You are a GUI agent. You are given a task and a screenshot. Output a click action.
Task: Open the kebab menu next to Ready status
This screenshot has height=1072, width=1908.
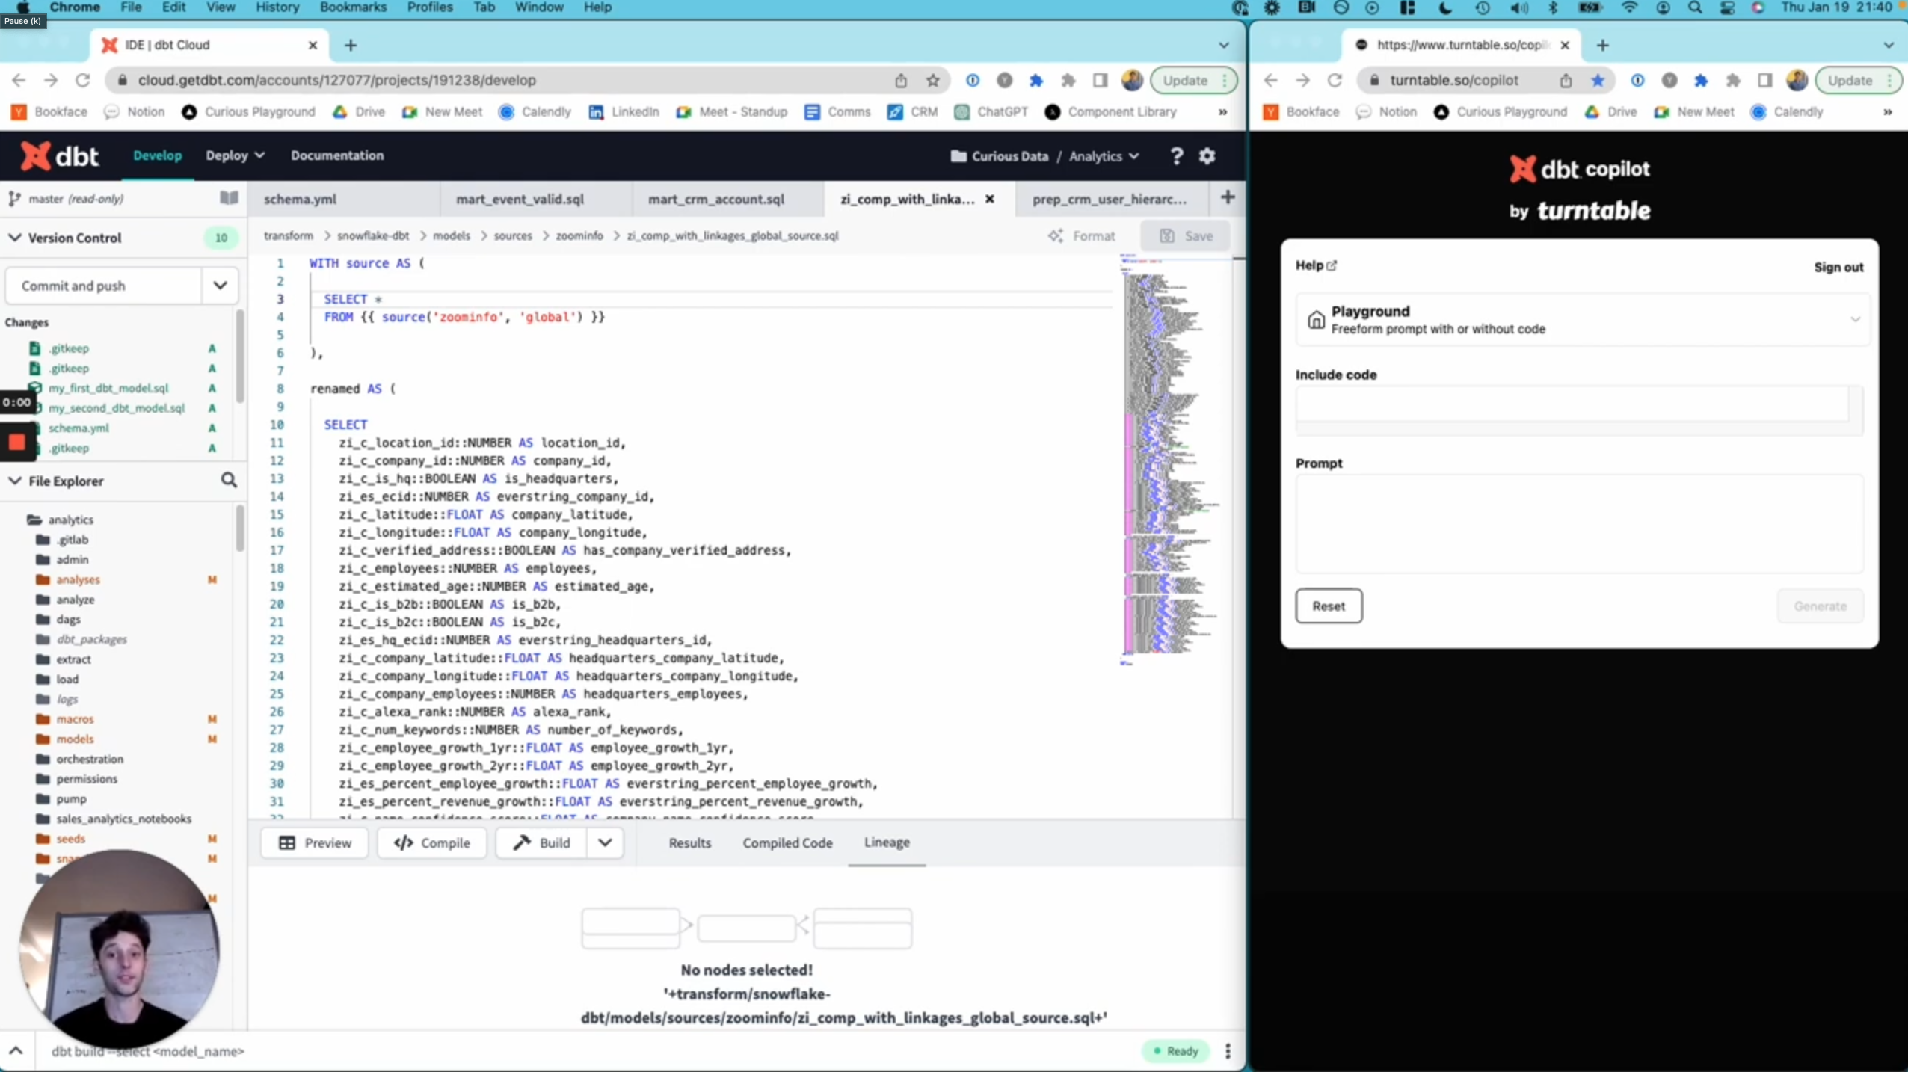point(1228,1050)
